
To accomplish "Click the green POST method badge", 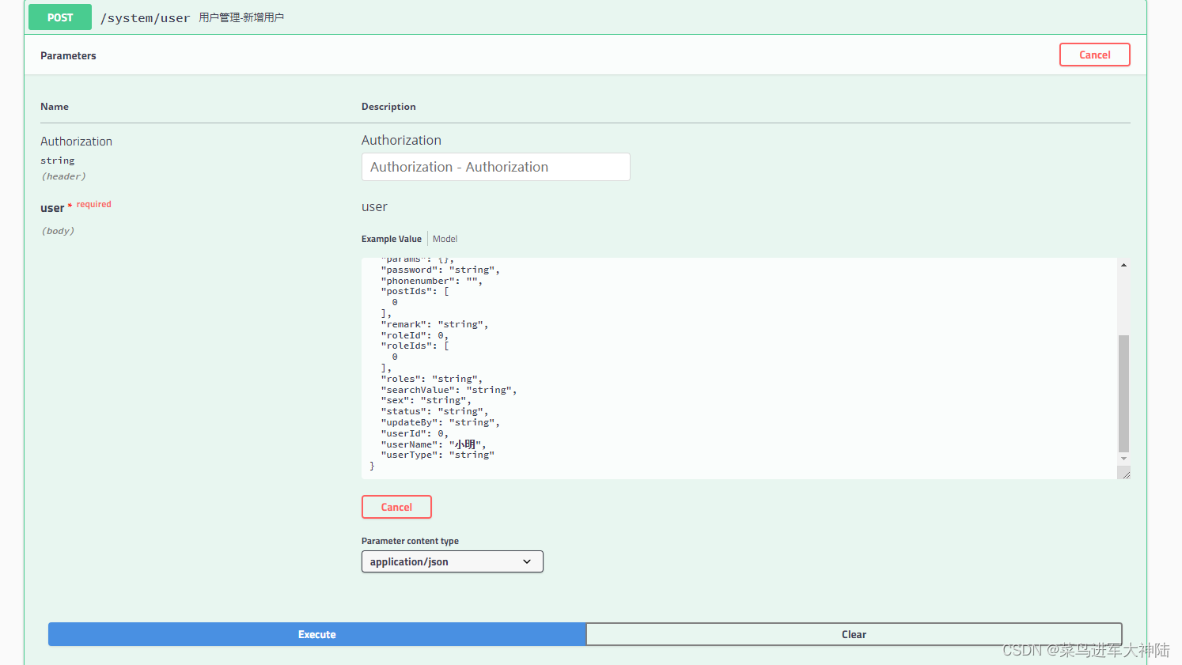I will [60, 17].
